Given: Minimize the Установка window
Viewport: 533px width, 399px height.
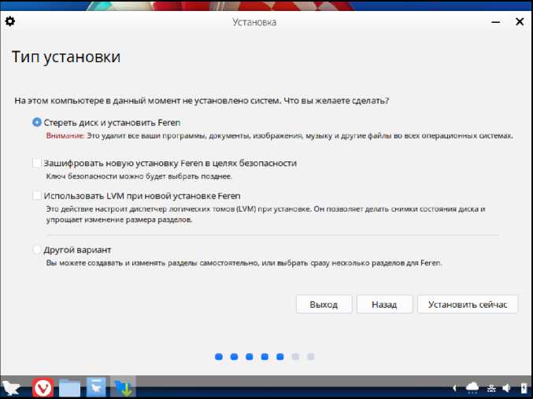Looking at the screenshot, I should (x=496, y=22).
